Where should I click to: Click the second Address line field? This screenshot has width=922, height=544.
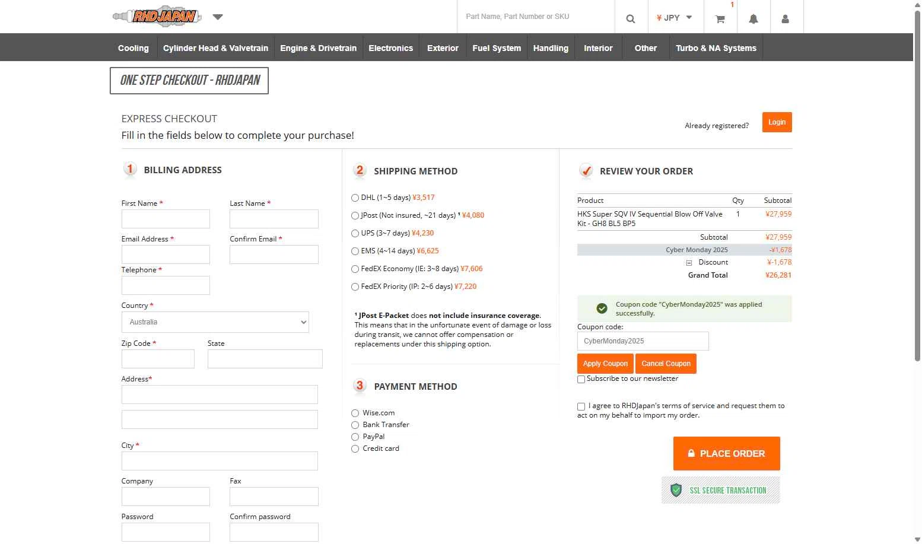(220, 419)
